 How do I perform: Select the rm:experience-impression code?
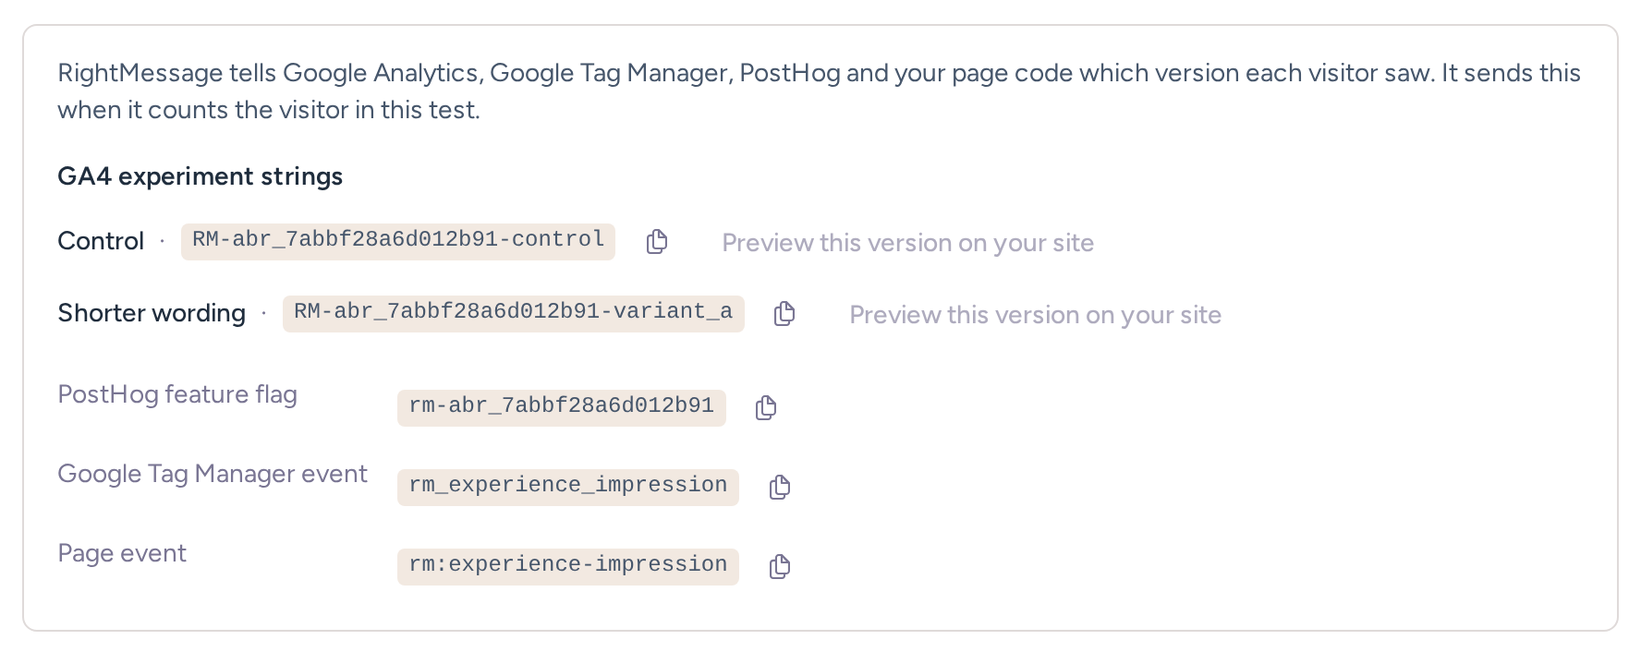pos(568,566)
